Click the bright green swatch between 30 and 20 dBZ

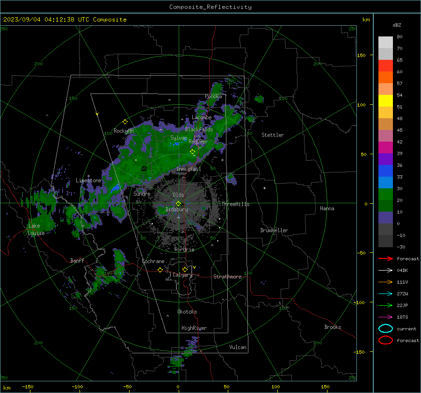pos(385,194)
